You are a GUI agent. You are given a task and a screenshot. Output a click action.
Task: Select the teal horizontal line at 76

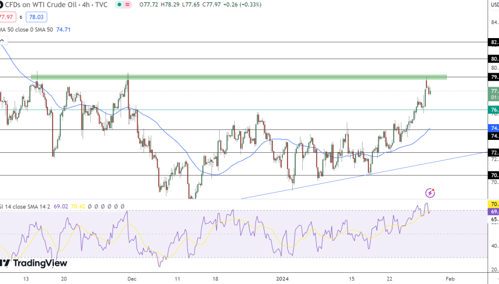point(244,110)
